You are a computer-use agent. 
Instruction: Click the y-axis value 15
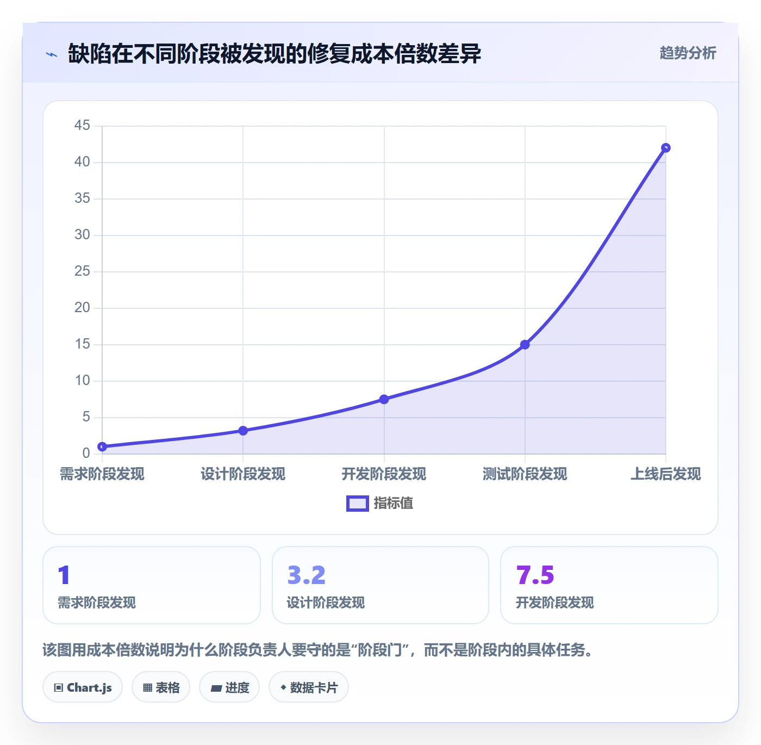tap(82, 344)
